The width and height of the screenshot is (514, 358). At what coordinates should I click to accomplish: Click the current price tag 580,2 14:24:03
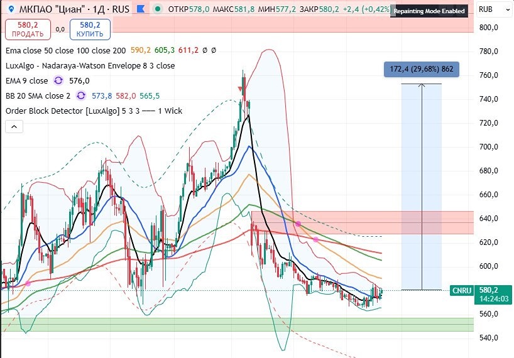[493, 295]
